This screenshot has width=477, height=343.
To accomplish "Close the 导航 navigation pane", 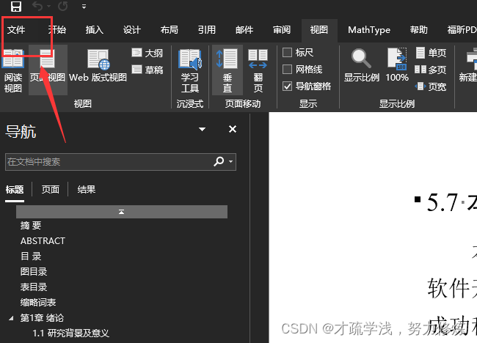I will tap(233, 129).
